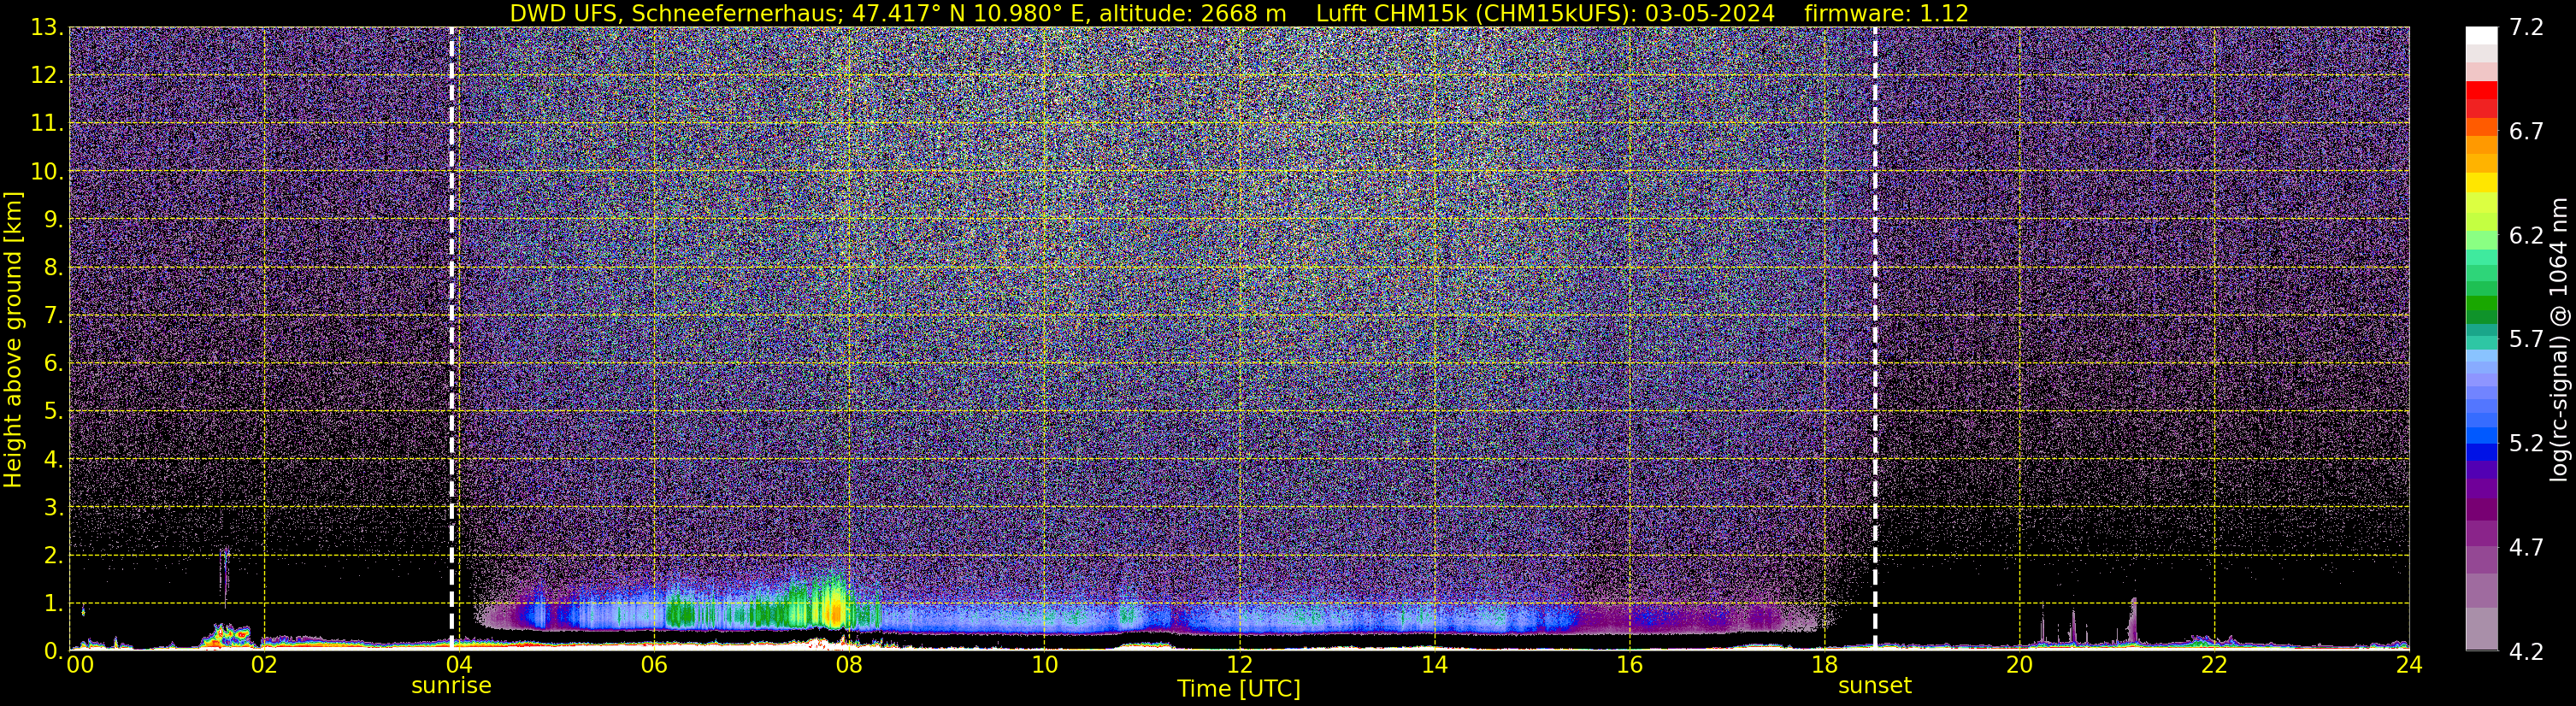Click the 'Lufft CHM15k (CHM15kUFS)' title text

[x=1474, y=14]
